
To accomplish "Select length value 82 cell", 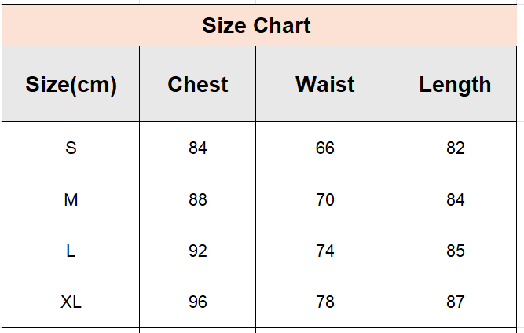I will coord(455,148).
